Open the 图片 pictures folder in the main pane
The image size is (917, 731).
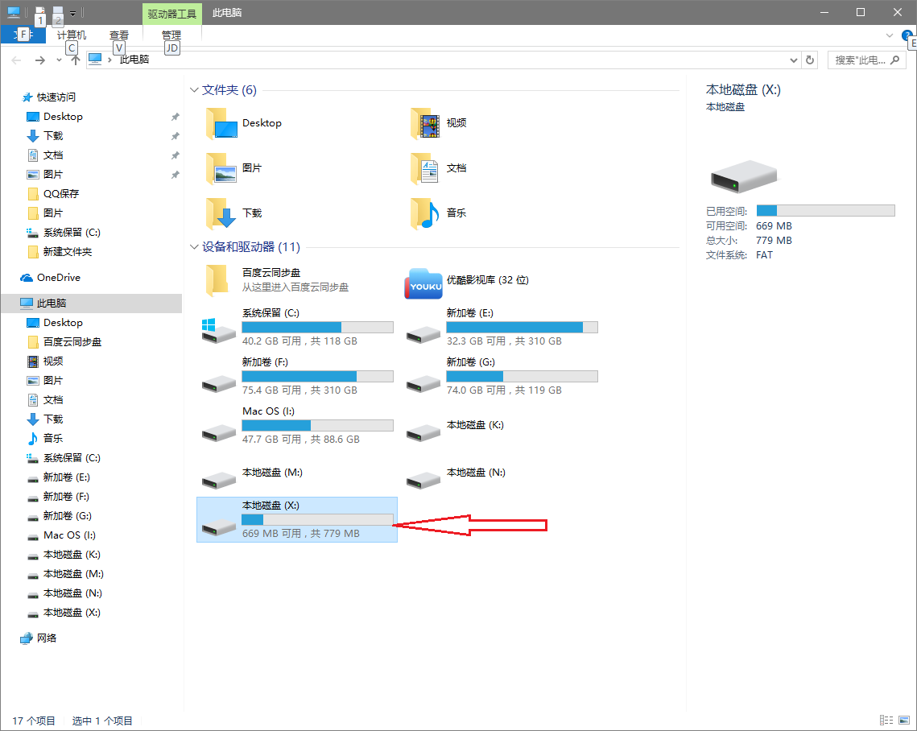tap(234, 168)
